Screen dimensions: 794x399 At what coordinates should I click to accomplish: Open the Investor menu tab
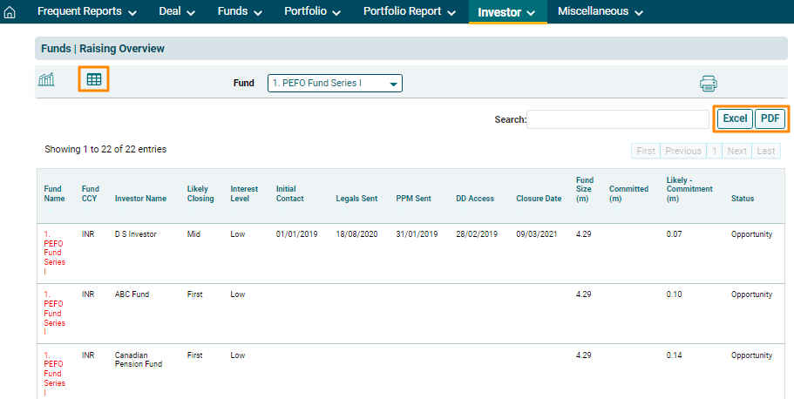[x=506, y=12]
